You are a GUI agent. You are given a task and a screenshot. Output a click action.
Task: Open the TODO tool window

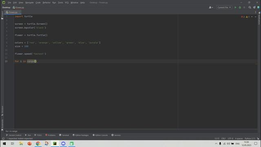click(38, 135)
